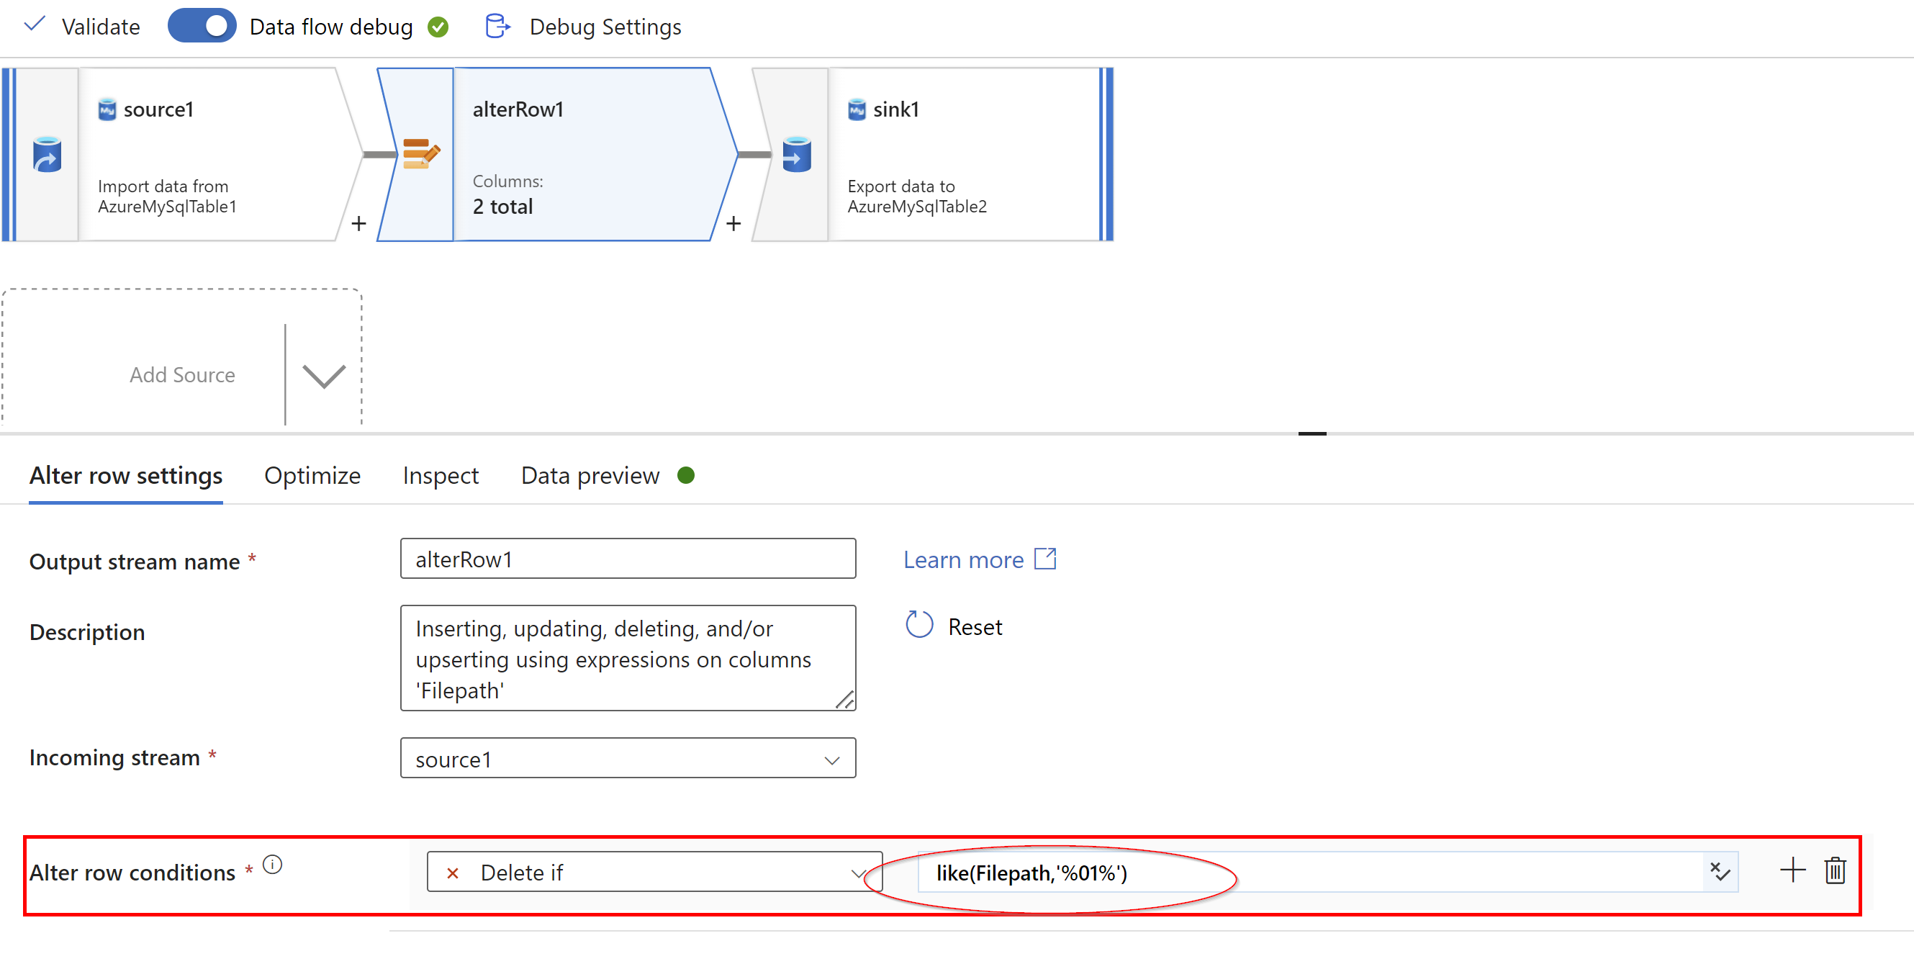The height and width of the screenshot is (964, 1914).
Task: Click the Validate button
Action: pos(83,27)
